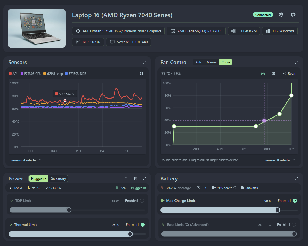Enable the TDP Limit checkbox
The width and height of the screenshot is (308, 246).
coord(142,201)
